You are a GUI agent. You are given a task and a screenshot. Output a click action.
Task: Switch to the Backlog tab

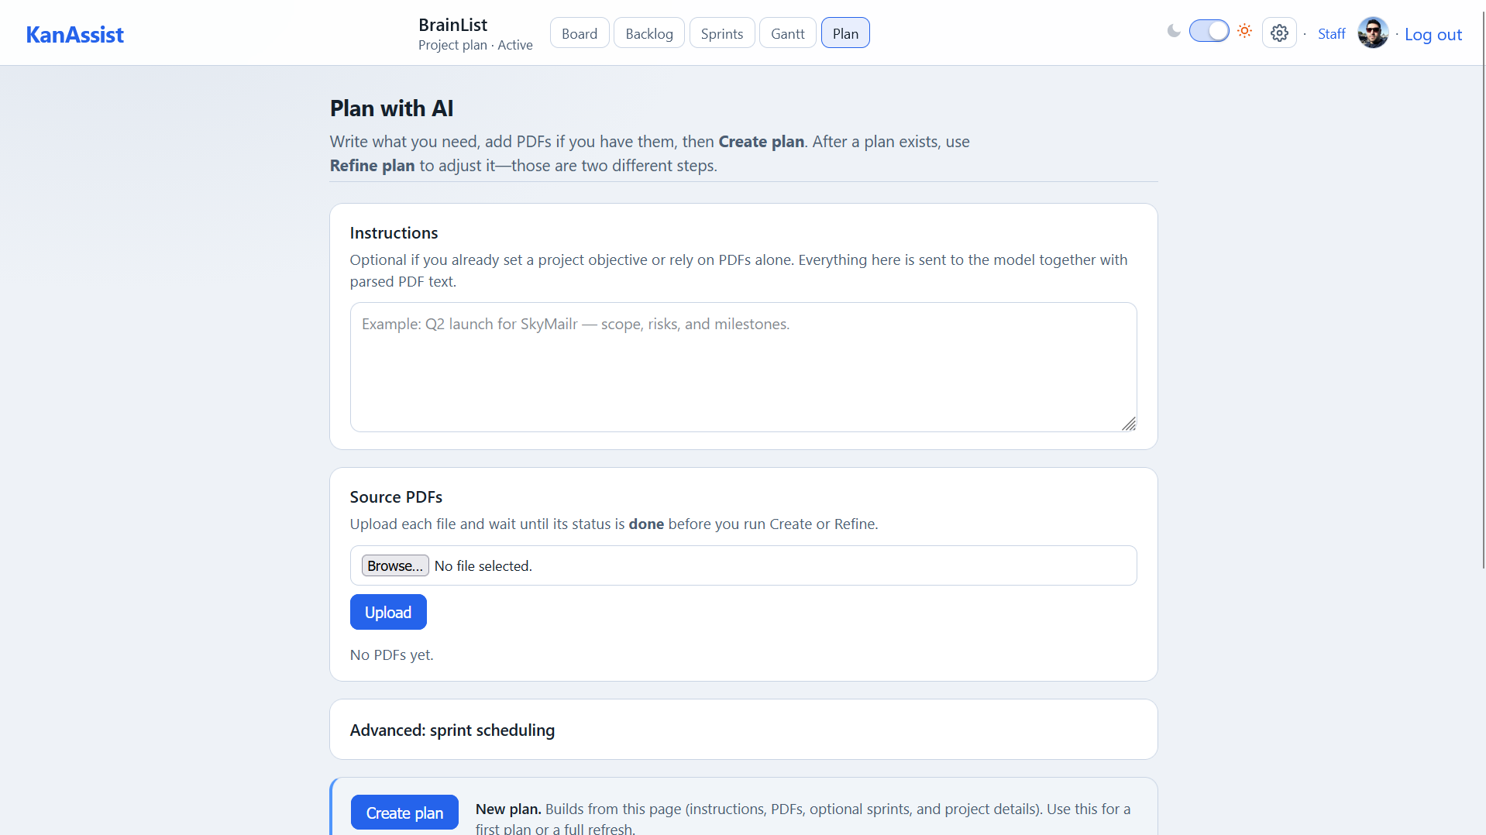[649, 33]
